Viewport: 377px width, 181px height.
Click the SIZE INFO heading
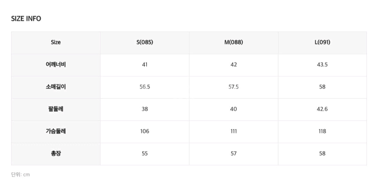(x=26, y=19)
